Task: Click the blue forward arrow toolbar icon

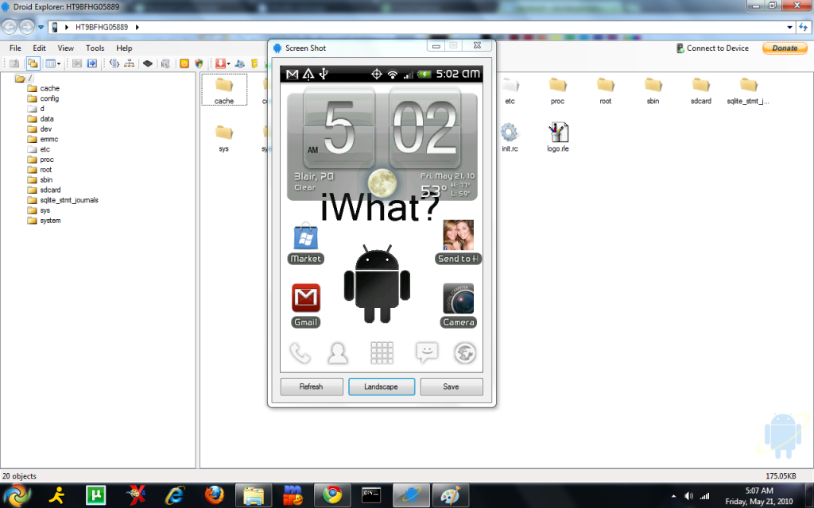Action: tap(92, 63)
